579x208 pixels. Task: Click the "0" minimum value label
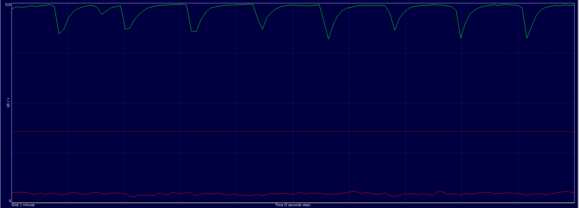9,201
